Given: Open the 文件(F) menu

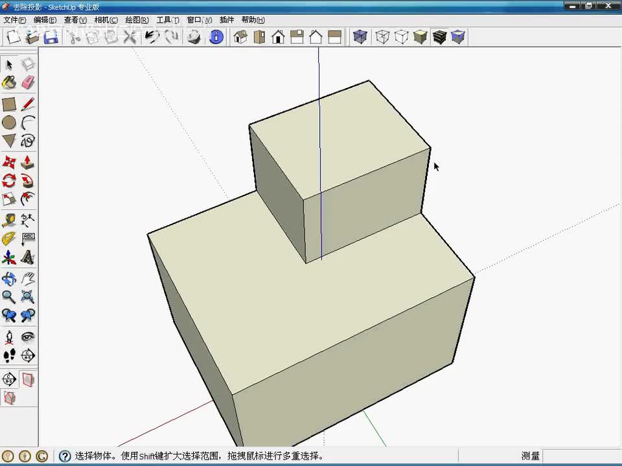Looking at the screenshot, I should [x=15, y=20].
